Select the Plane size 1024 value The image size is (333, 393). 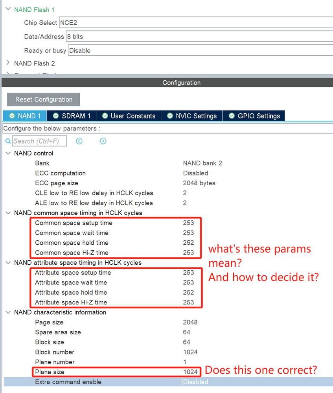point(190,372)
